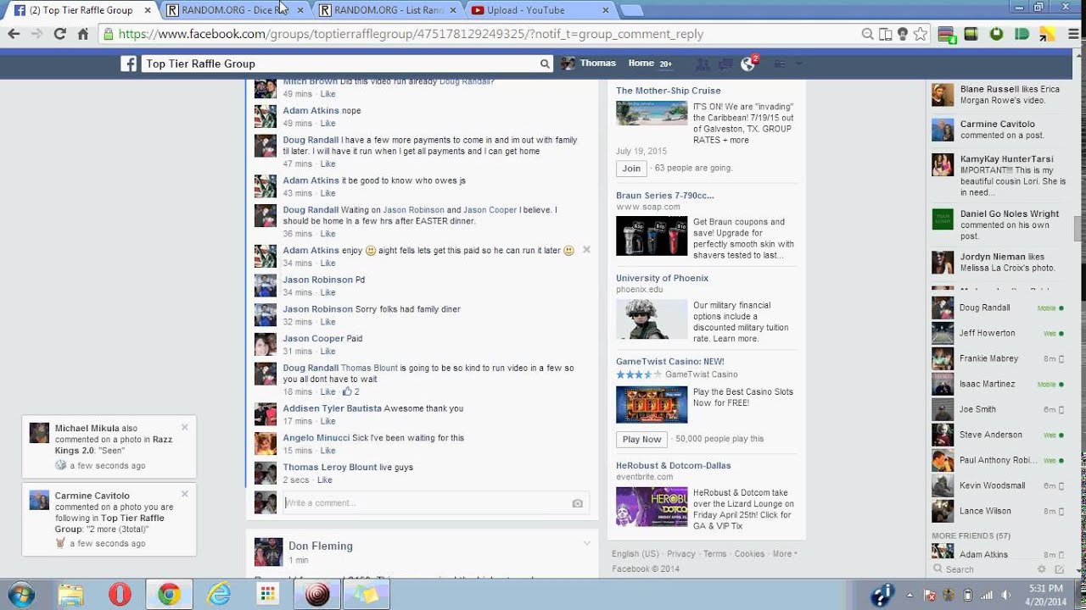Image resolution: width=1086 pixels, height=610 pixels.
Task: Open the messages icon in Facebook header
Action: click(x=725, y=64)
